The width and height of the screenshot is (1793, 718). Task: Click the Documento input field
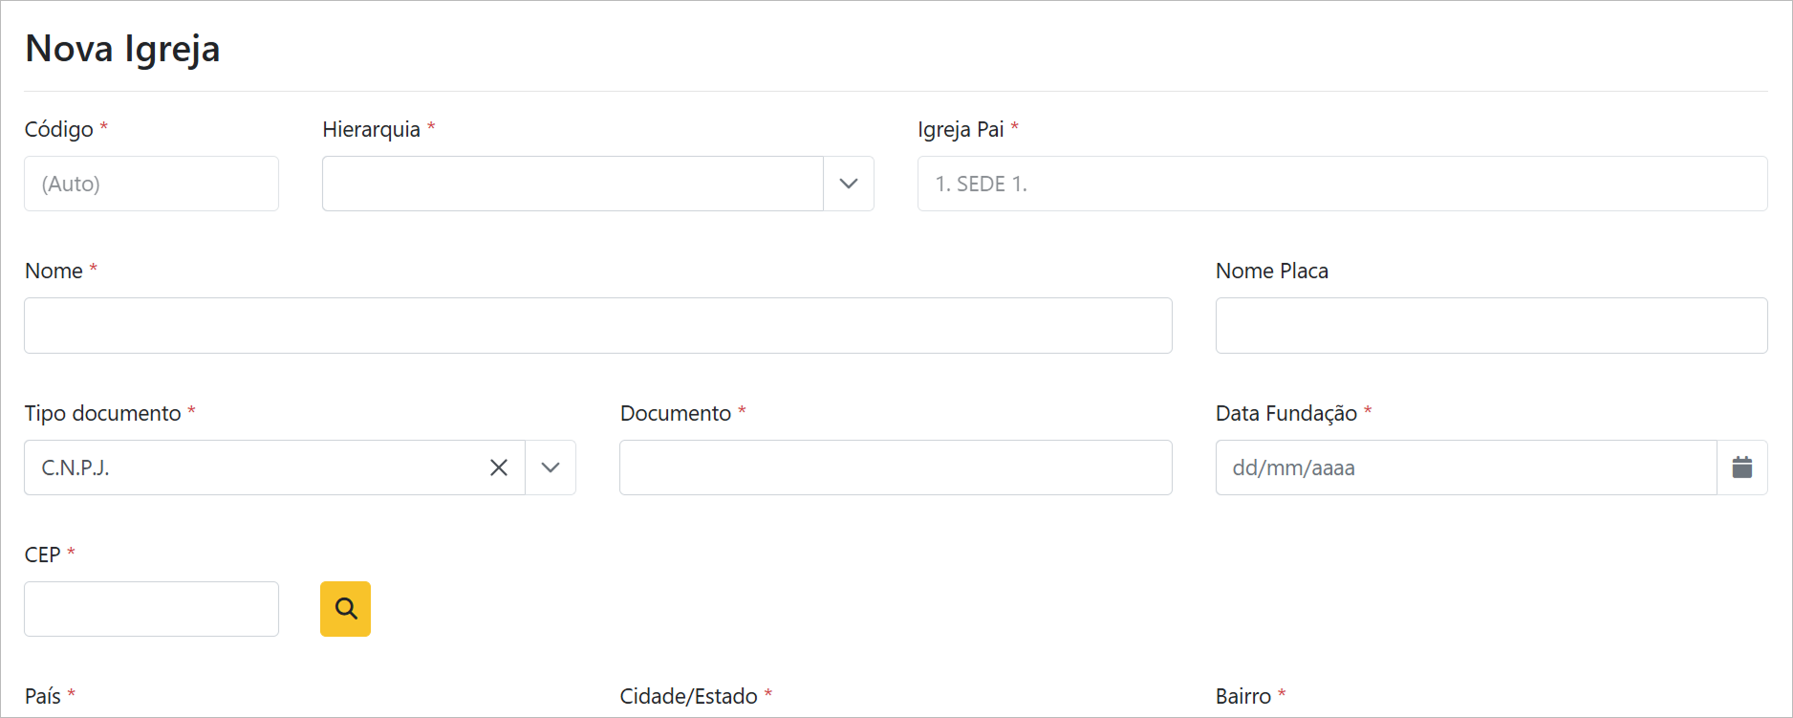[x=896, y=468]
